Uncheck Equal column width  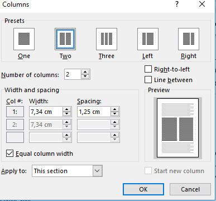tap(9, 154)
